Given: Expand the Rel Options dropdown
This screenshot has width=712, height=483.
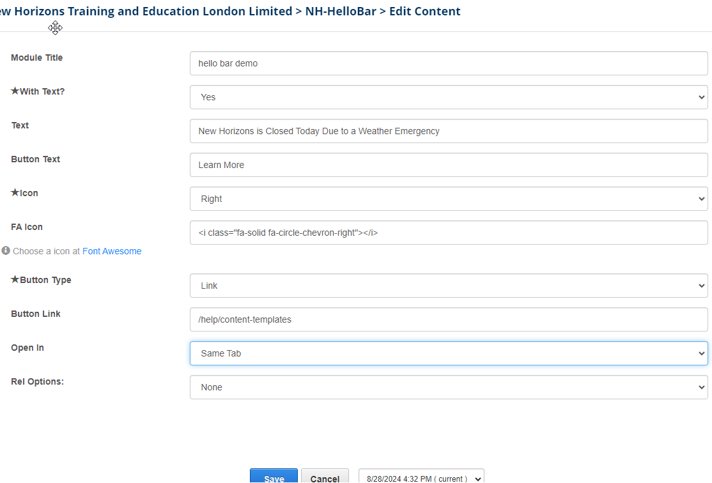Looking at the screenshot, I should (x=448, y=387).
